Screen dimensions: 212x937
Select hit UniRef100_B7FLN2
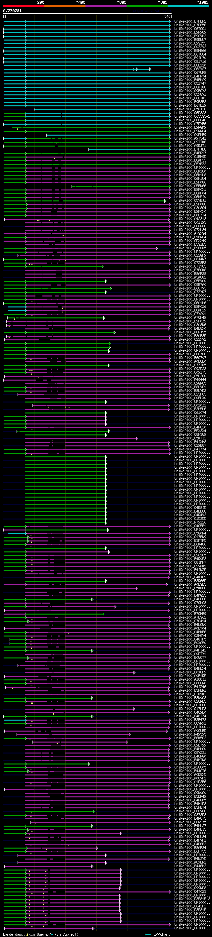190,22
